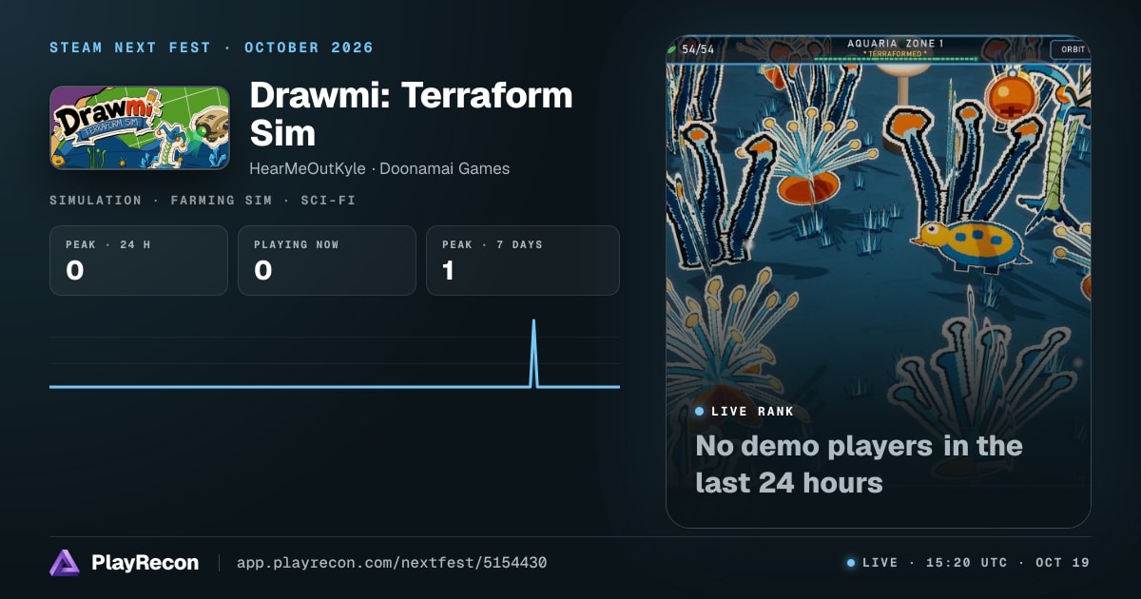Viewport: 1141px width, 599px height.
Task: Click the No demo players message
Action: click(859, 464)
